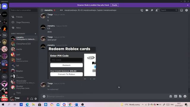Open the flame icon server
This screenshot has width=190, height=107.
pos(4,29)
